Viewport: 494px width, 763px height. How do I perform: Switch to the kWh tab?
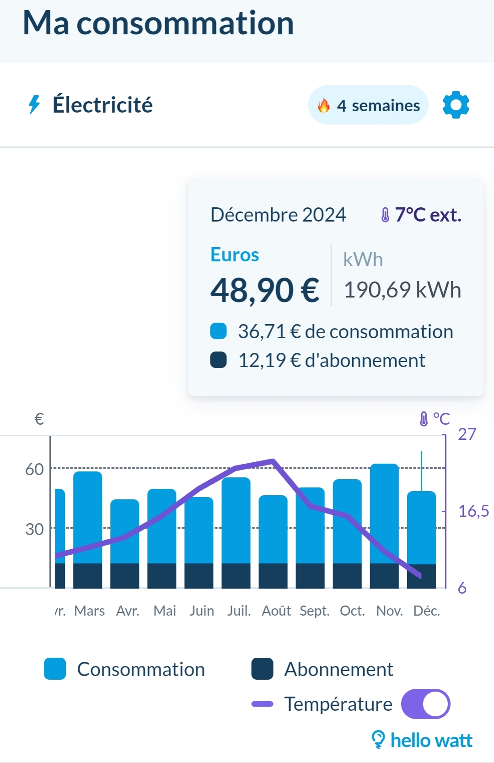click(x=363, y=260)
